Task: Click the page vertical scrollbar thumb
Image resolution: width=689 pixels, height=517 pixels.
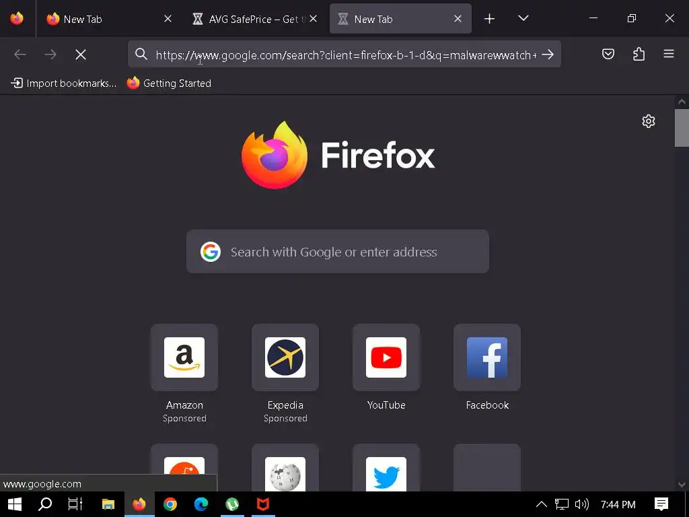Action: 682,128
